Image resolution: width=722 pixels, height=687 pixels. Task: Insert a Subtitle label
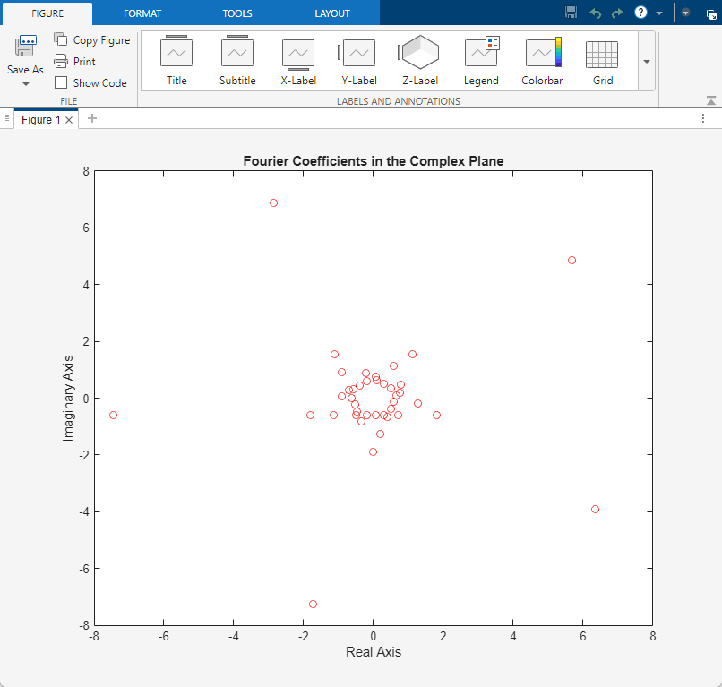pyautogui.click(x=237, y=61)
